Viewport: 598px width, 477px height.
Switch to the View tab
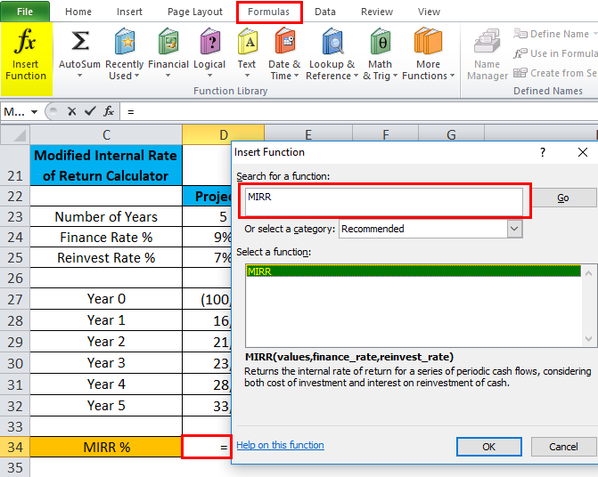429,12
